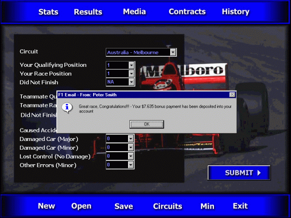View the History tab
The height and width of the screenshot is (218, 291).
click(235, 12)
